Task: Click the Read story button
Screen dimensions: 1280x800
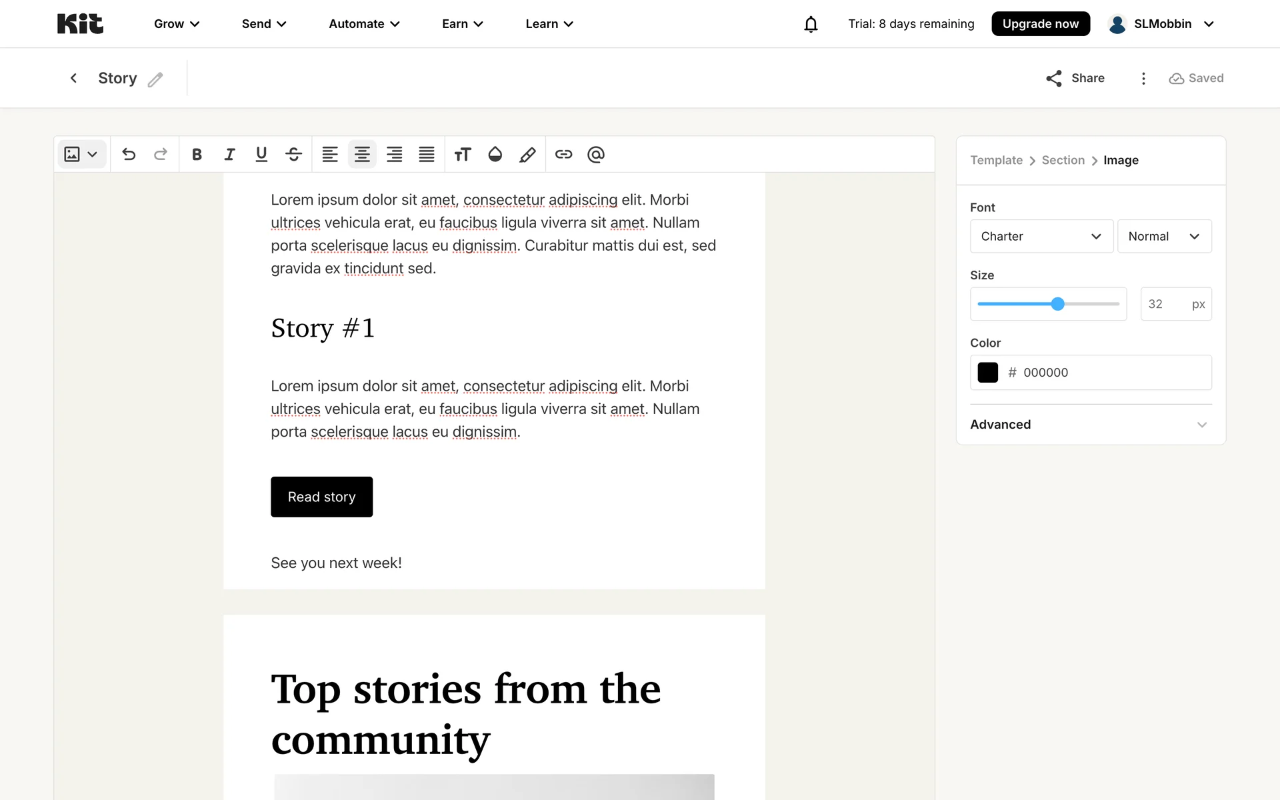Action: 321,497
